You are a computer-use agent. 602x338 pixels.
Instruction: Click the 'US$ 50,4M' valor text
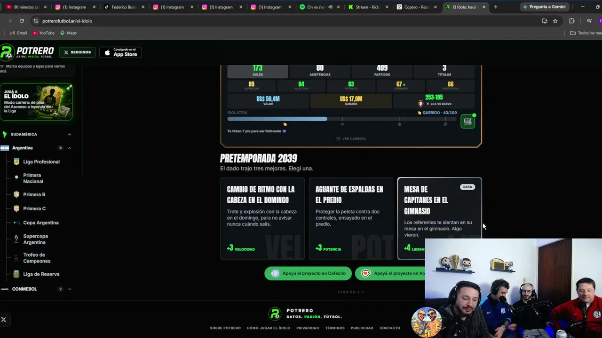click(268, 99)
